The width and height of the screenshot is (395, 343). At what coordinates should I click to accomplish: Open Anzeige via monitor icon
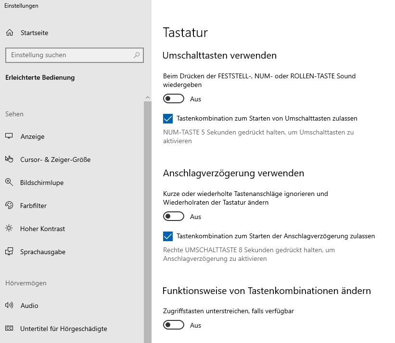9,136
